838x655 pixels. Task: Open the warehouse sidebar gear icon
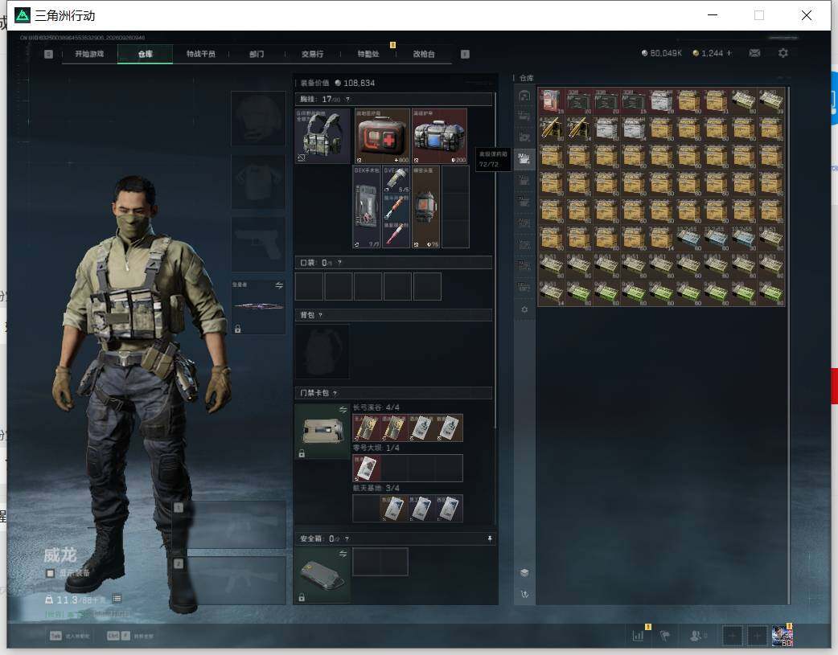524,310
